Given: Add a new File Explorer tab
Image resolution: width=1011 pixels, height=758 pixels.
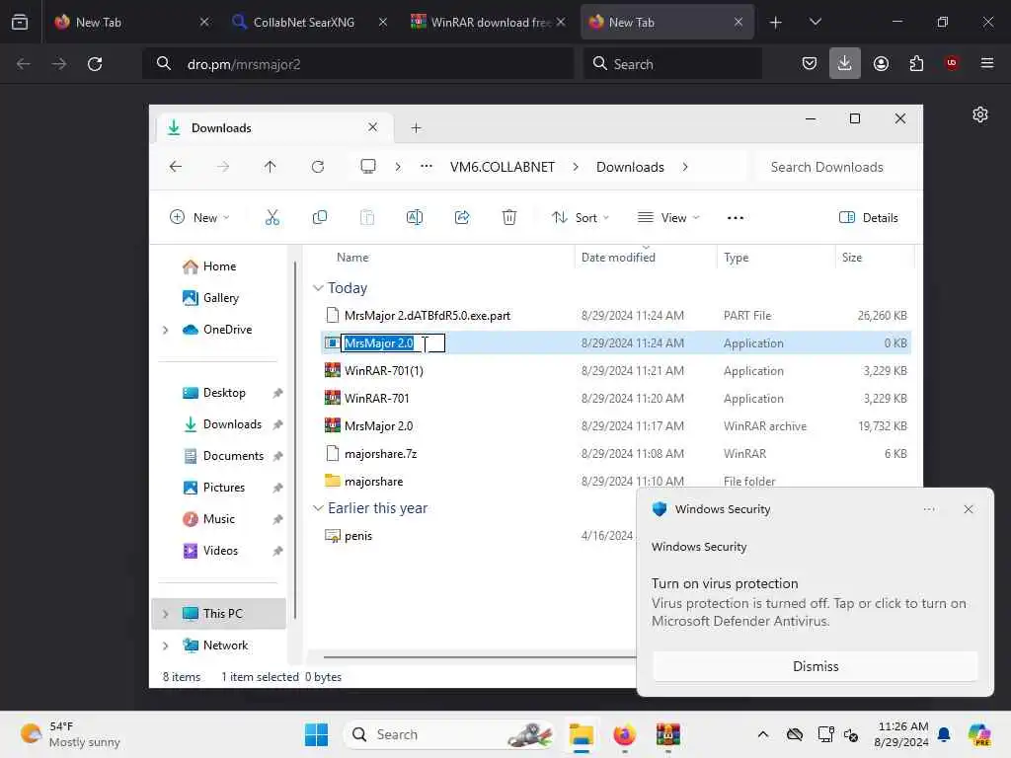Looking at the screenshot, I should (x=416, y=127).
